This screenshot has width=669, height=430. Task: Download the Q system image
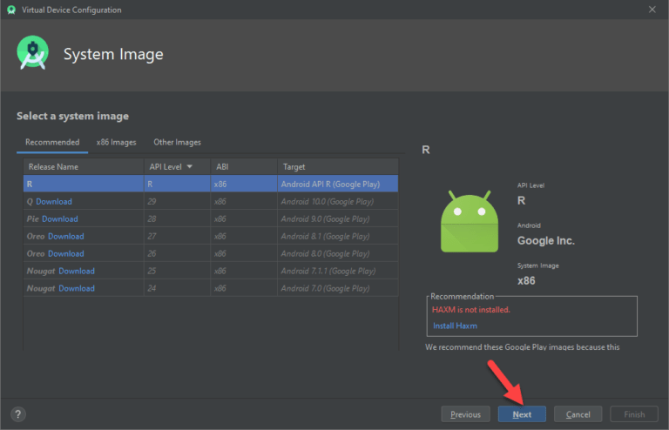tap(54, 202)
